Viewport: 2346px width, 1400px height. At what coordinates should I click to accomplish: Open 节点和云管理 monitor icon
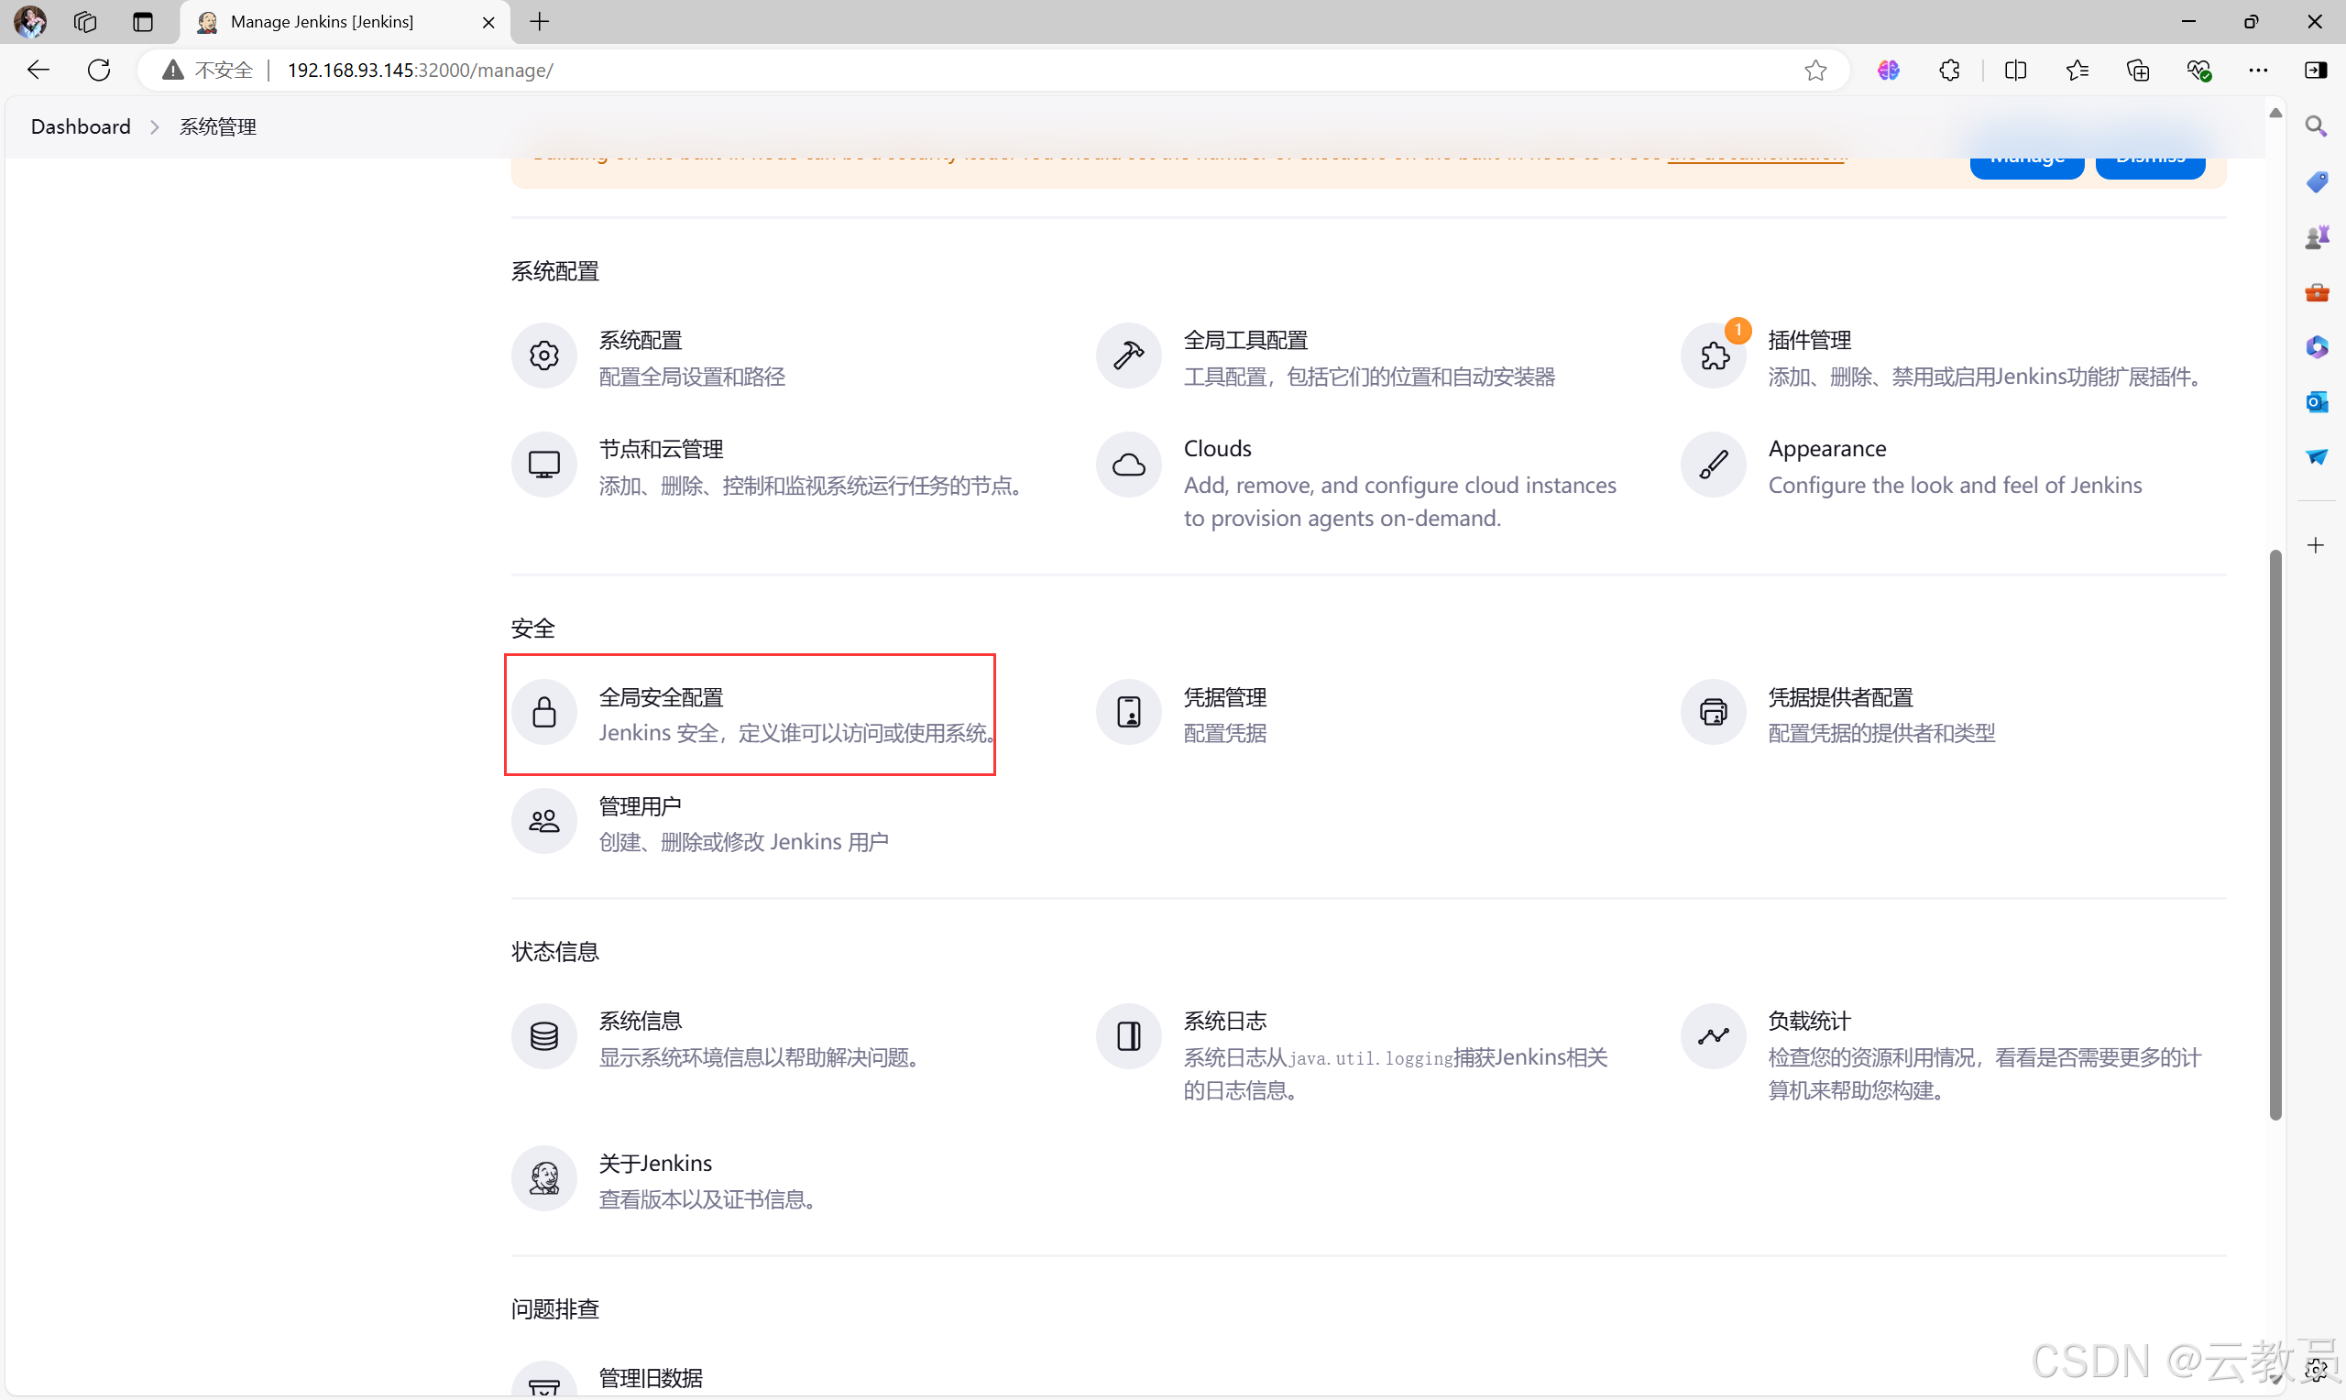click(543, 465)
